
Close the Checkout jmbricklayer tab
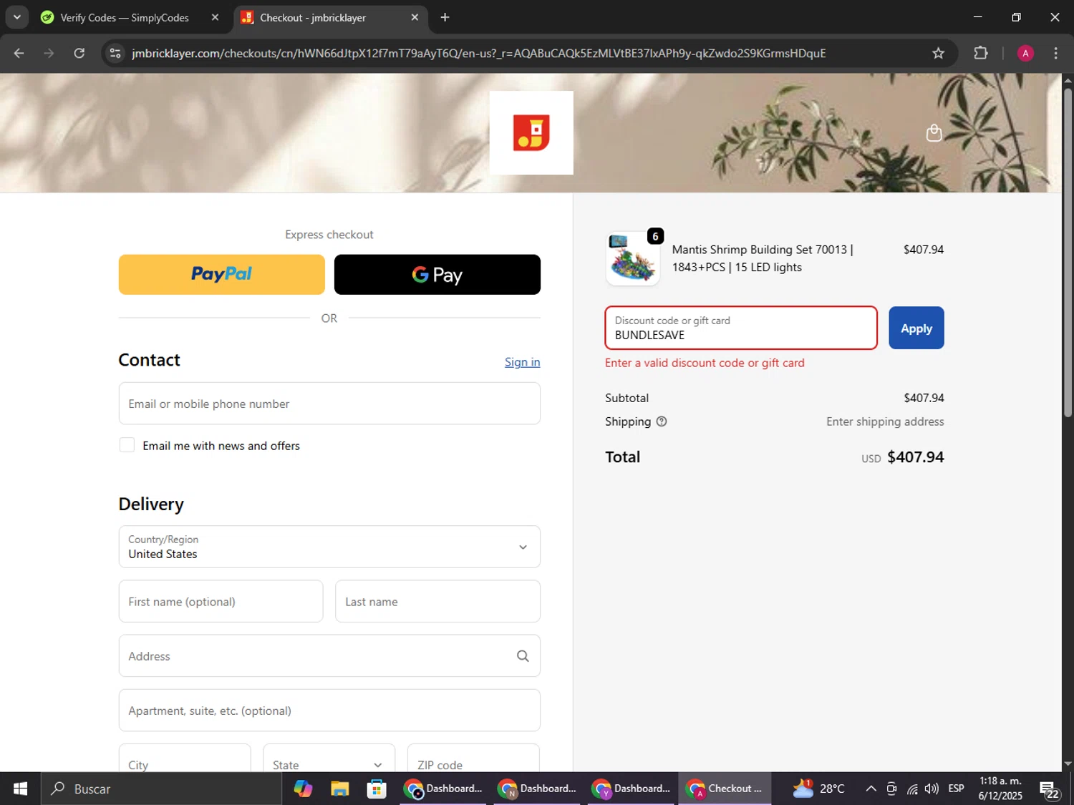click(x=415, y=17)
